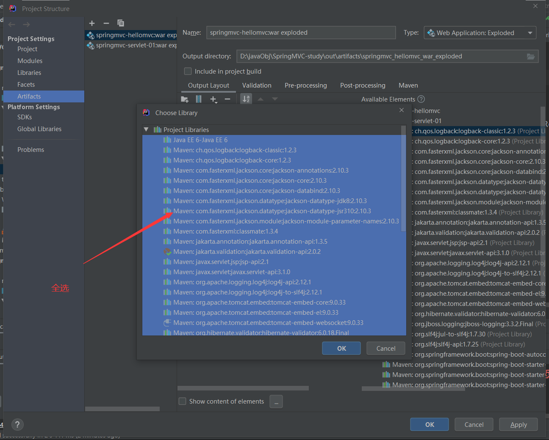Click the library icon for Java EE 6-Java EE 6
Image resolution: width=549 pixels, height=440 pixels.
167,140
